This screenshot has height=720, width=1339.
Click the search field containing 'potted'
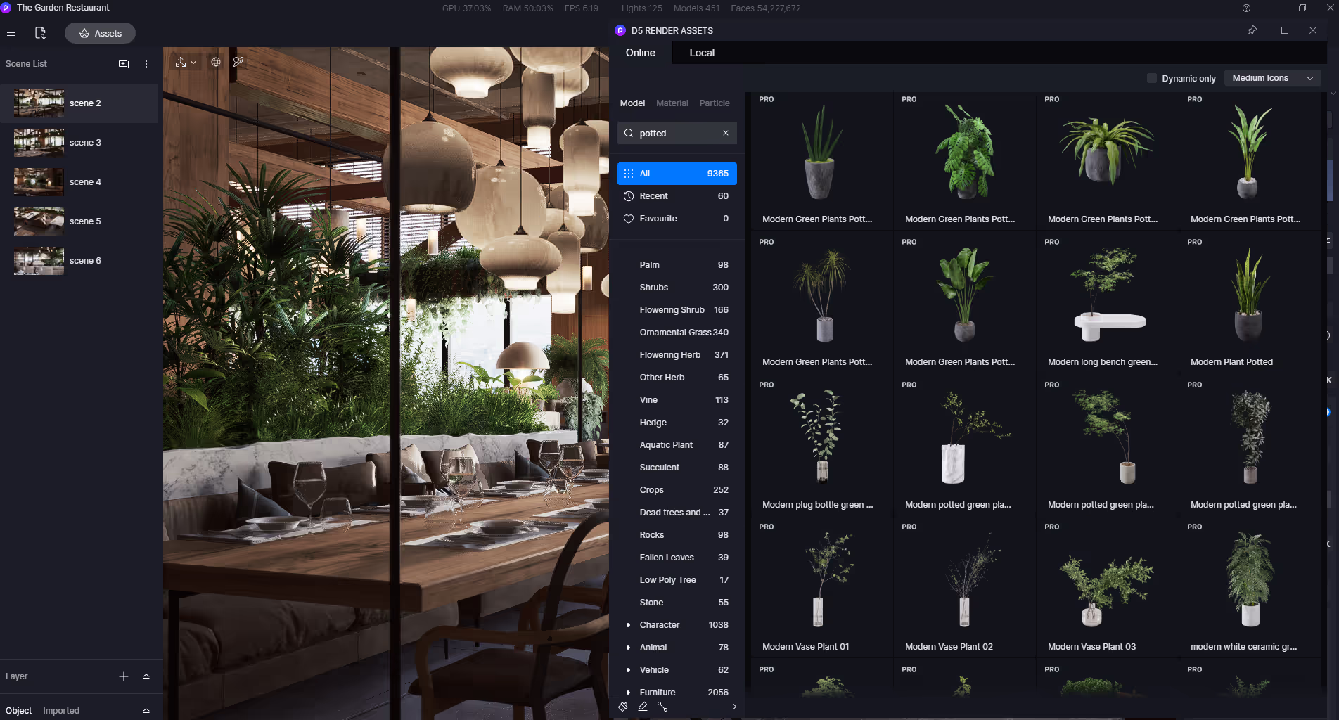click(x=677, y=133)
